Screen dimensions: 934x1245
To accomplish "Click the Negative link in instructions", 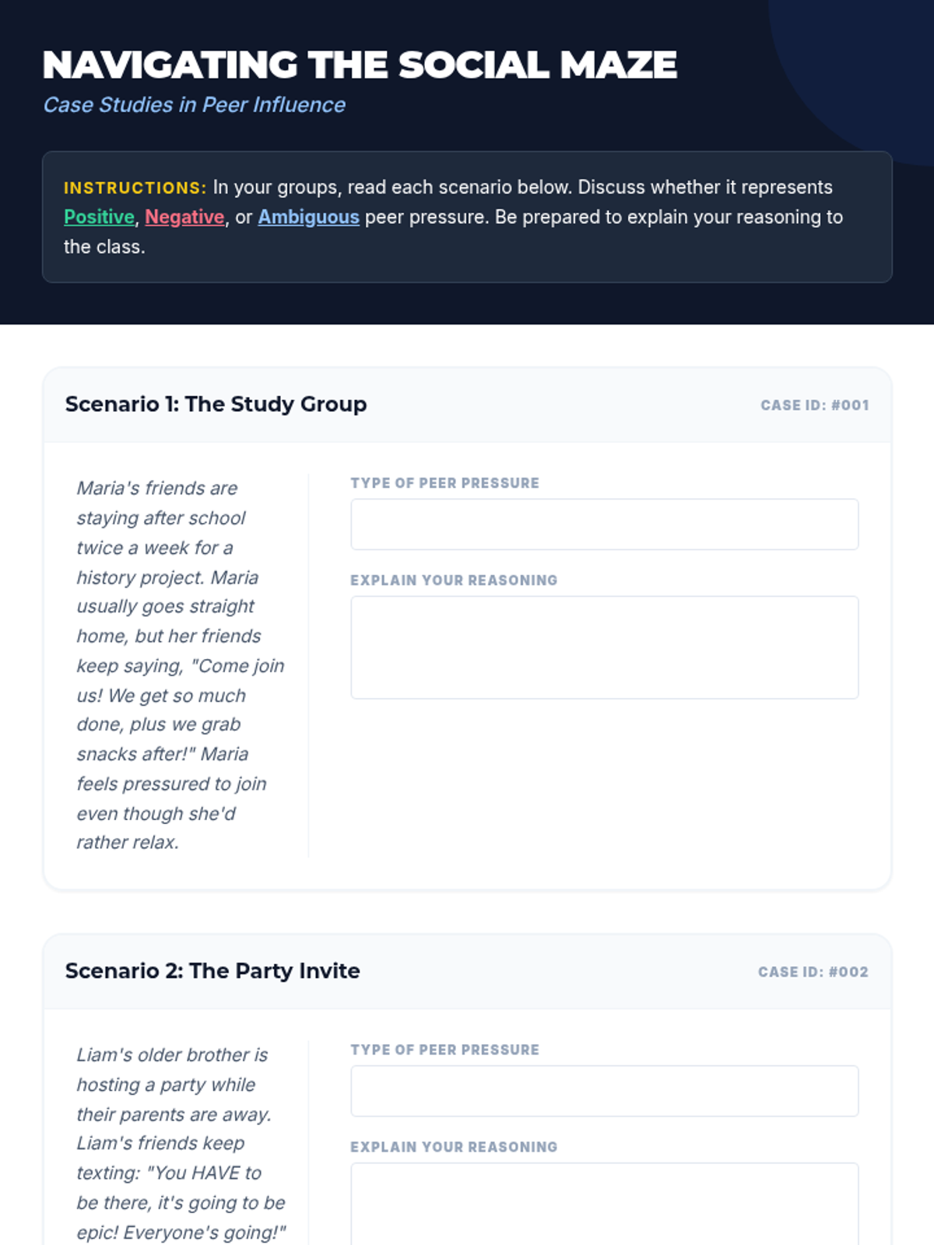I will [184, 217].
